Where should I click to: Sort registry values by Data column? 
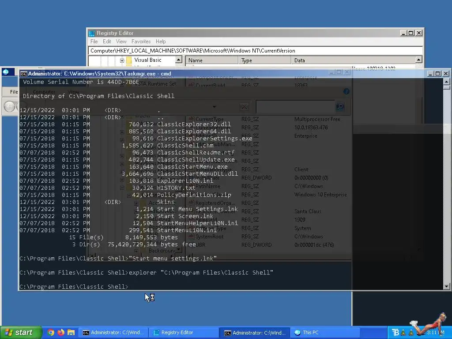[353, 60]
